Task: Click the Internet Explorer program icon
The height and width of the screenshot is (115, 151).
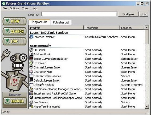Action: point(31,37)
